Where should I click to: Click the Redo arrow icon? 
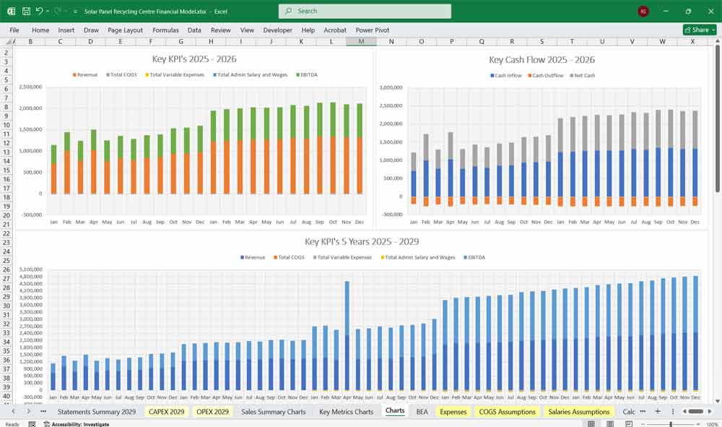pyautogui.click(x=58, y=12)
